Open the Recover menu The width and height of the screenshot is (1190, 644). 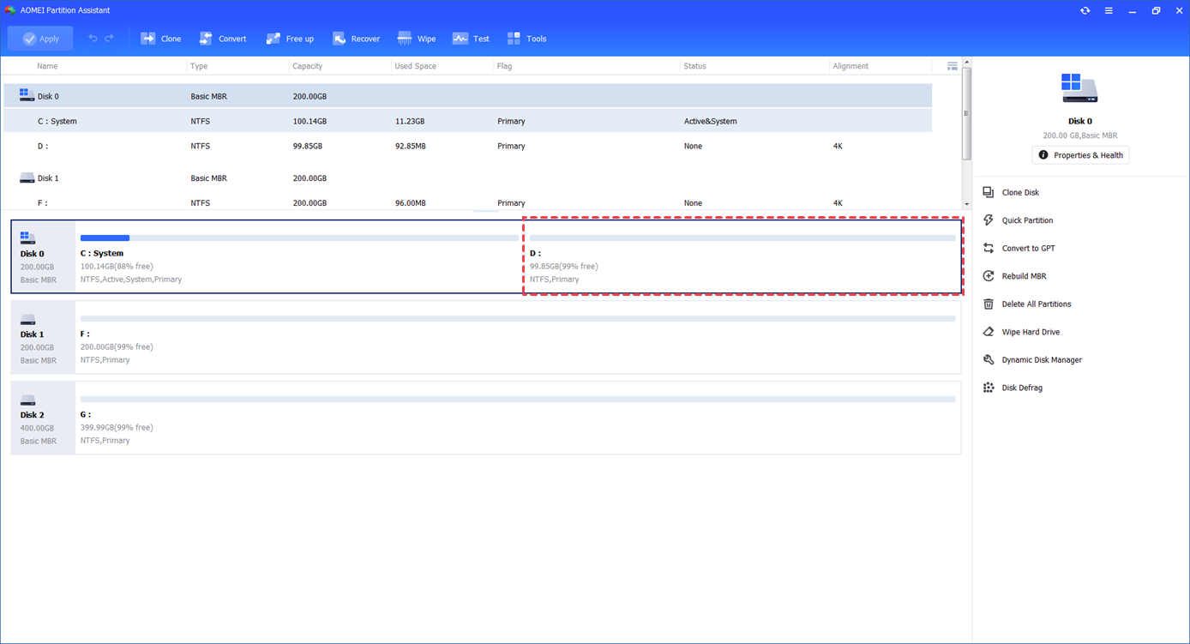click(x=356, y=39)
